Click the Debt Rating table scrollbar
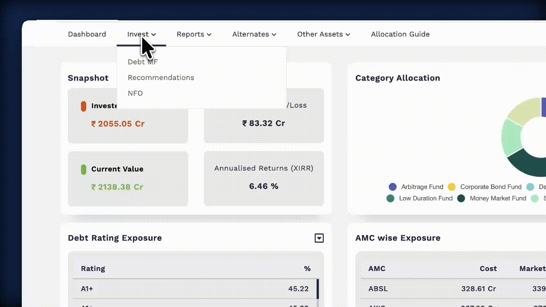The height and width of the screenshot is (307, 546). tap(318, 289)
